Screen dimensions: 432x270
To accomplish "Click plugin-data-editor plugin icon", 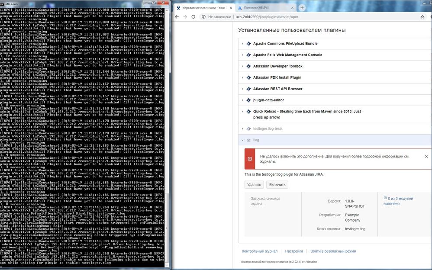I will click(x=248, y=100).
